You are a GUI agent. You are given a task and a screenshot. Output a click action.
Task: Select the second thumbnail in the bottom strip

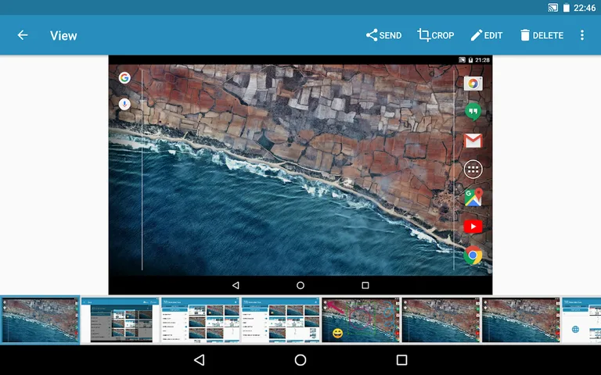point(121,320)
